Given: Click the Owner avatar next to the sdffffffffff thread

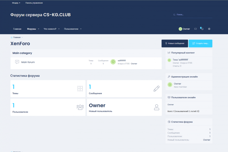Looking at the screenshot, I should click(113, 62).
